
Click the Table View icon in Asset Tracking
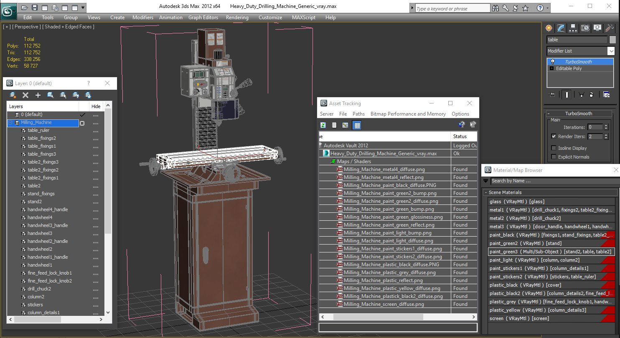pyautogui.click(x=357, y=125)
